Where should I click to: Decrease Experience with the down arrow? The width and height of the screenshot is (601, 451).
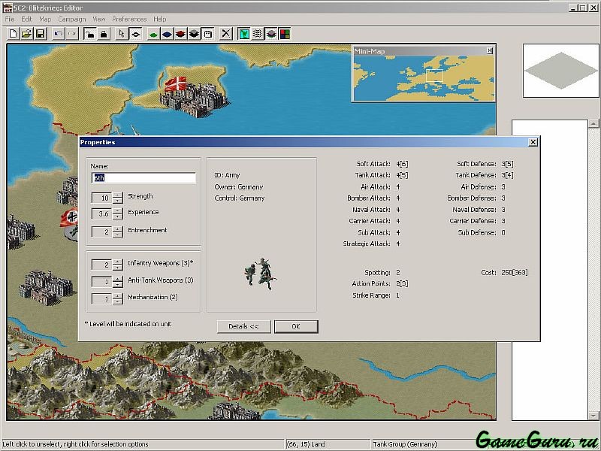118,216
